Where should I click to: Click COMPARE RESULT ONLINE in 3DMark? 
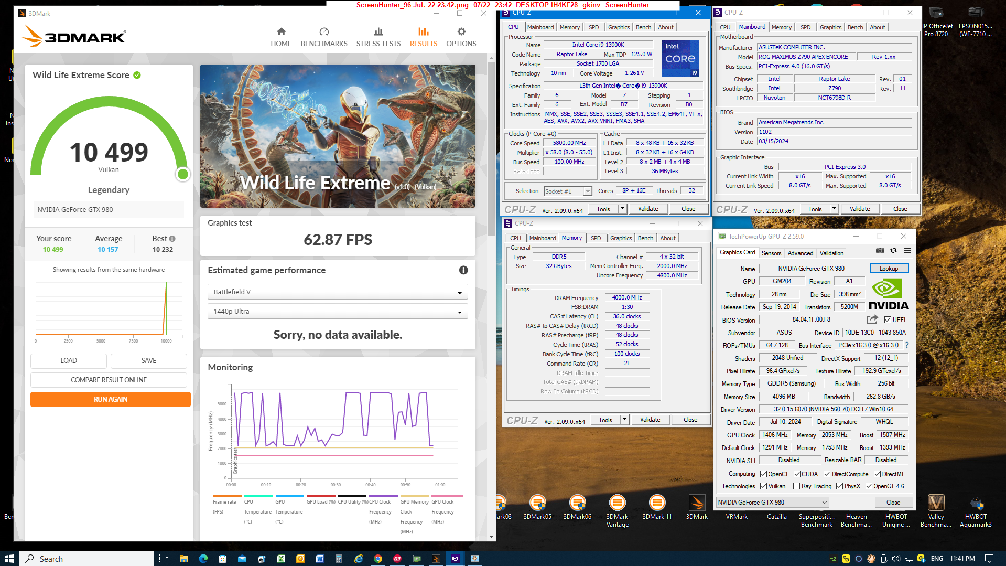pyautogui.click(x=109, y=380)
